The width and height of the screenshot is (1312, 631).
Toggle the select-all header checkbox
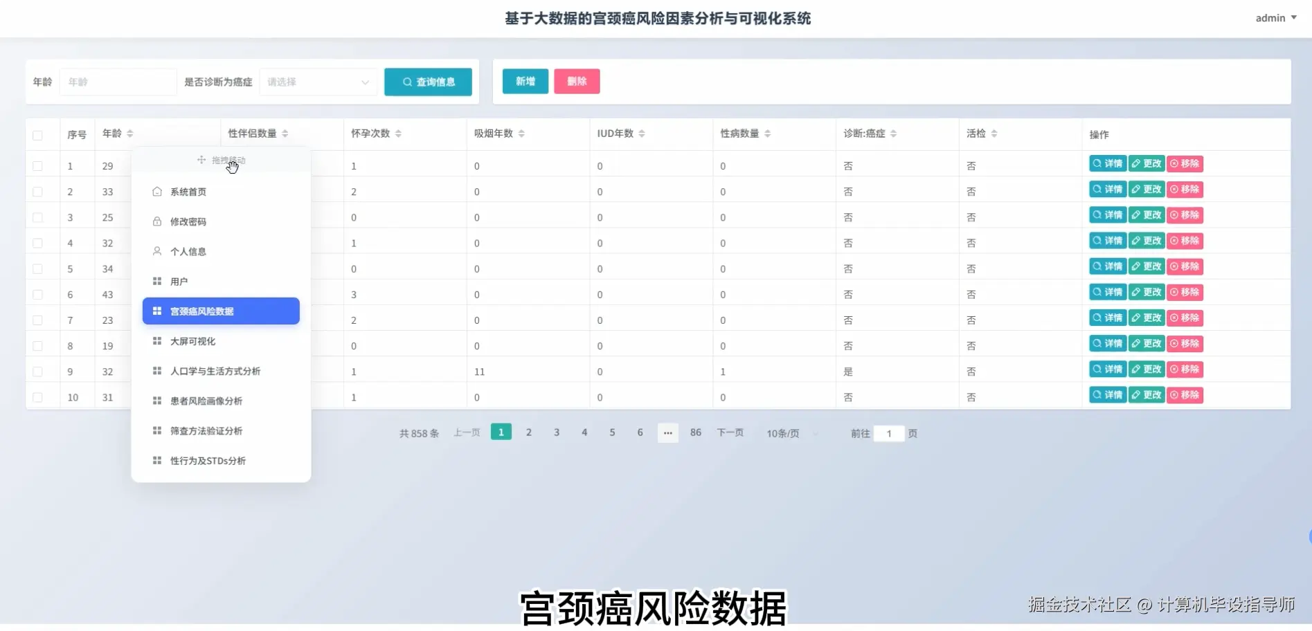37,135
